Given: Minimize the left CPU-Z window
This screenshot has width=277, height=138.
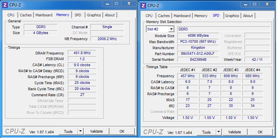Looking at the screenshot, I should 107,4.
